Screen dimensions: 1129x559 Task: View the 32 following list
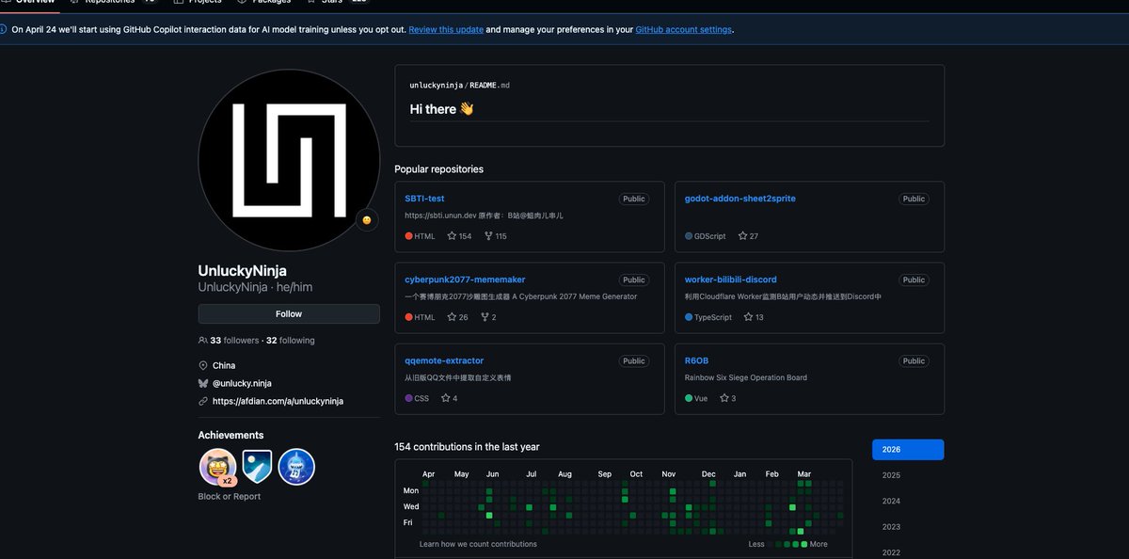pyautogui.click(x=291, y=341)
